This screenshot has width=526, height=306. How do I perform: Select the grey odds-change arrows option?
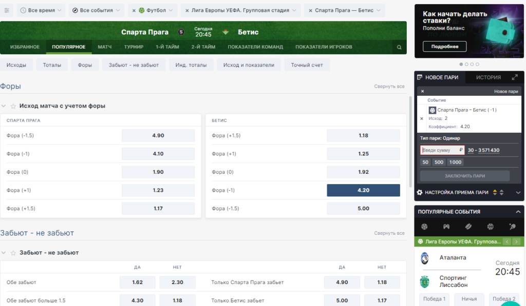pos(501,192)
